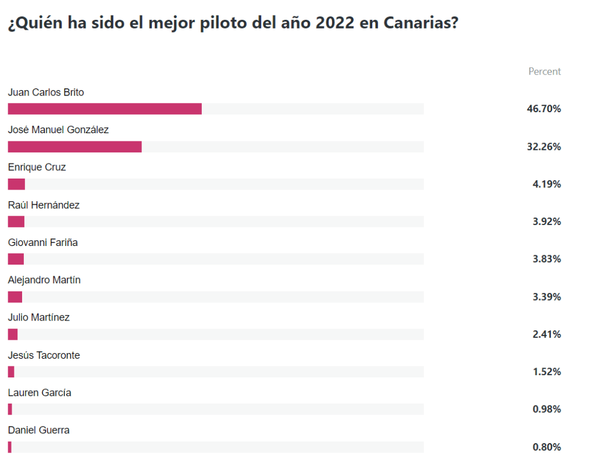Screen dimensions: 595x467
Task: Click José Manuel González's pink result bar
Action: [x=74, y=147]
